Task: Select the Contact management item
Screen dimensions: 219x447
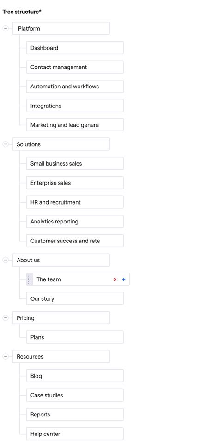Action: (x=75, y=67)
